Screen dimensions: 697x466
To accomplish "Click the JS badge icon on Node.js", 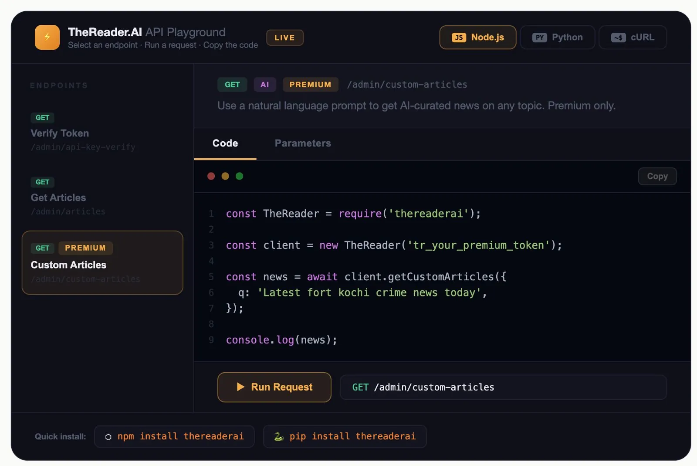I will [x=459, y=37].
